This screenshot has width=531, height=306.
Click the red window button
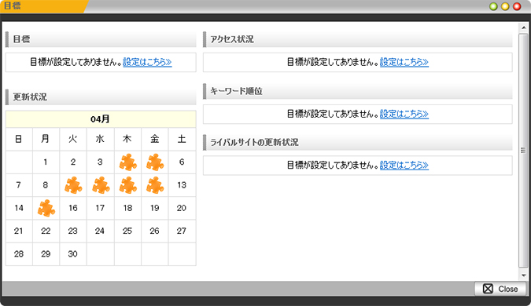[x=517, y=6]
